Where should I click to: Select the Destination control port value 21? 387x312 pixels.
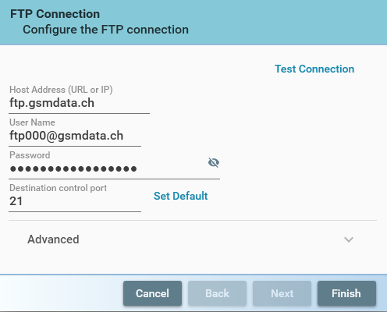click(x=75, y=201)
